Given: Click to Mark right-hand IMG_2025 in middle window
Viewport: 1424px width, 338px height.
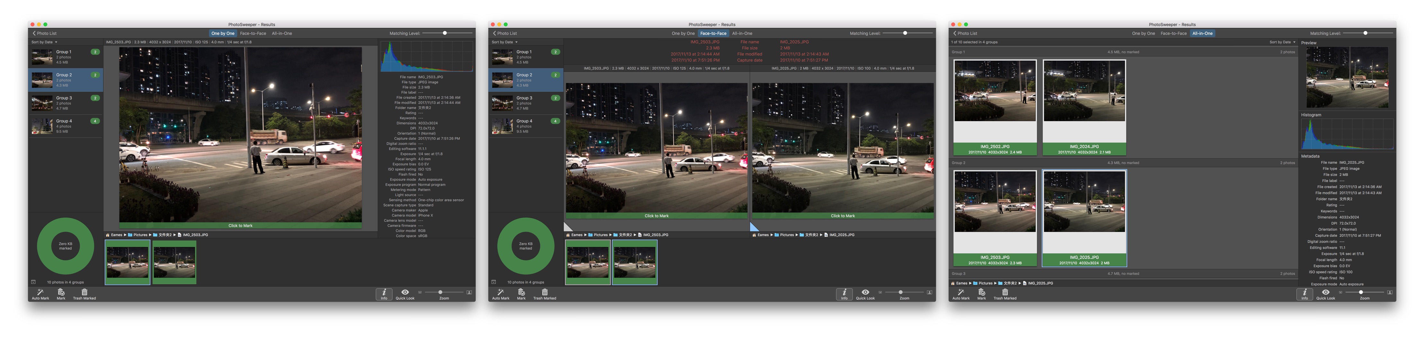Looking at the screenshot, I should (x=843, y=216).
